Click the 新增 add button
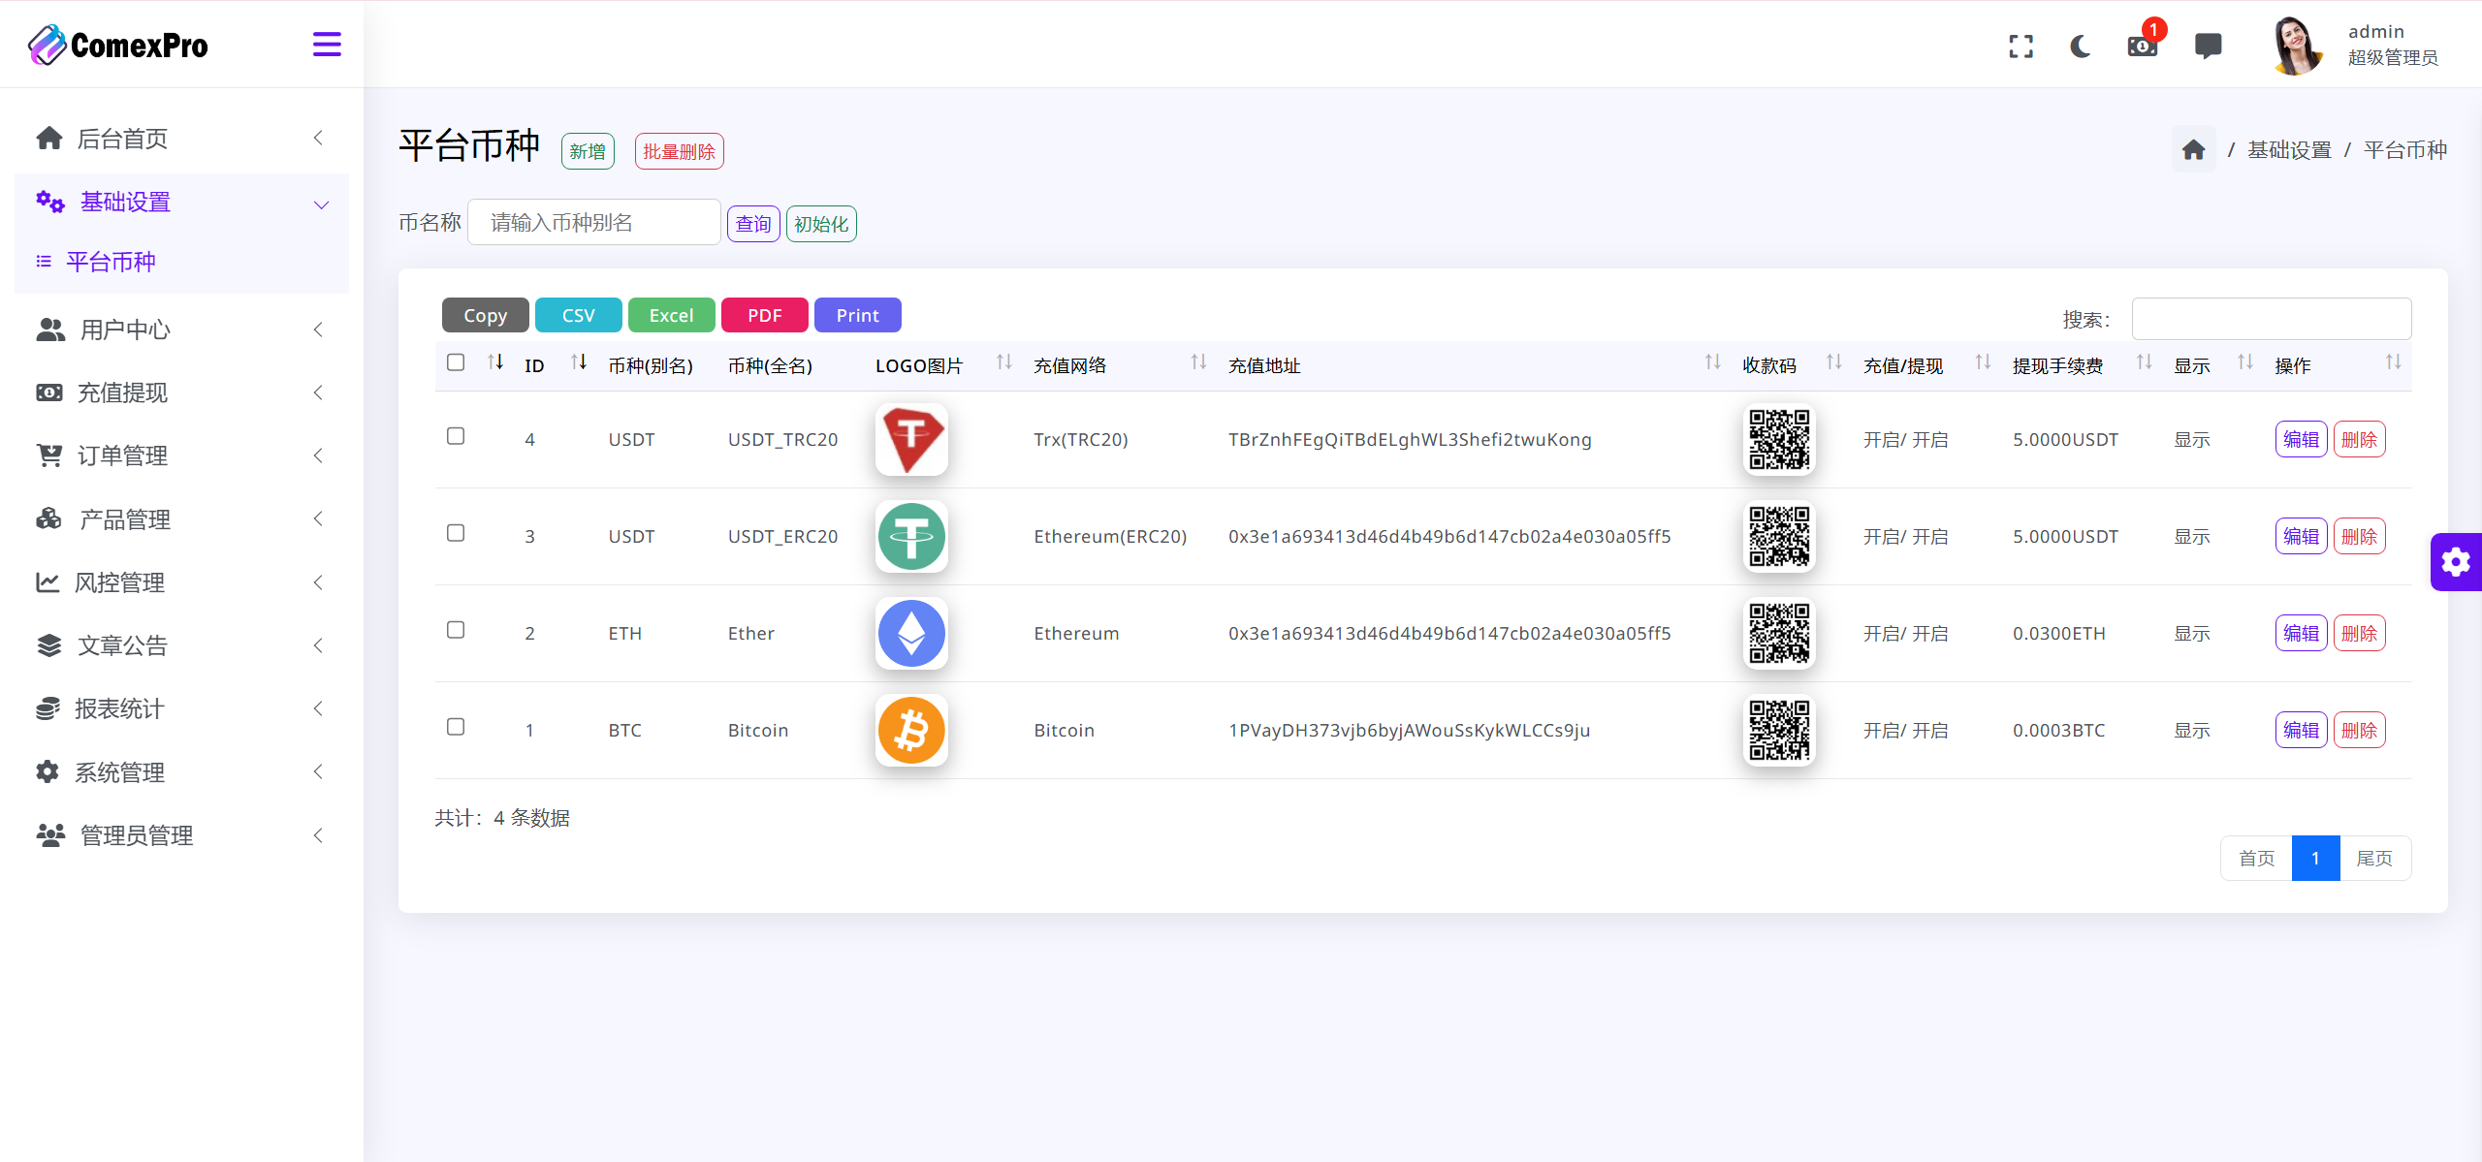Image resolution: width=2482 pixels, height=1162 pixels. [x=588, y=152]
